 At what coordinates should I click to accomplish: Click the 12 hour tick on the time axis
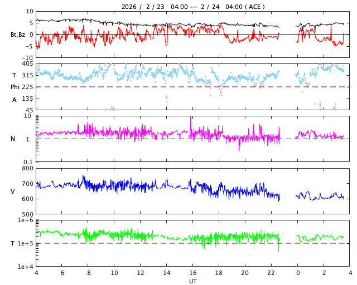(x=141, y=273)
